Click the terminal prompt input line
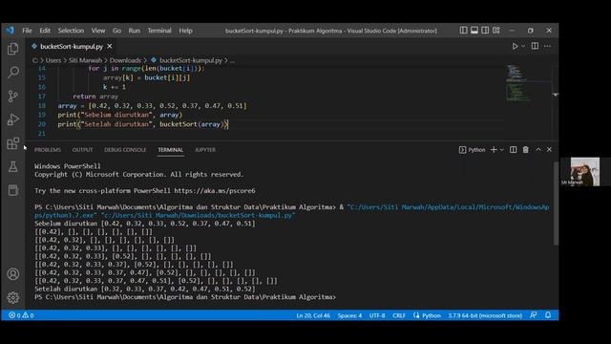This screenshot has height=344, width=611. pyautogui.click(x=185, y=297)
